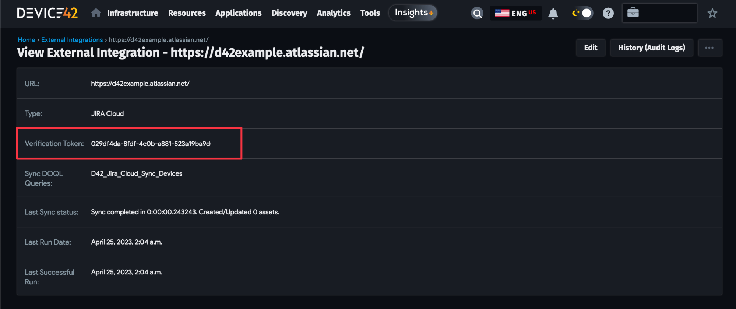Open the global search magnifier icon

[477, 14]
